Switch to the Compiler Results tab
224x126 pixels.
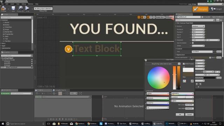pyautogui.click(x=61, y=90)
